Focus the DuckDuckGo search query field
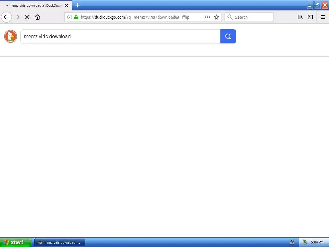329x247 pixels. [120, 36]
